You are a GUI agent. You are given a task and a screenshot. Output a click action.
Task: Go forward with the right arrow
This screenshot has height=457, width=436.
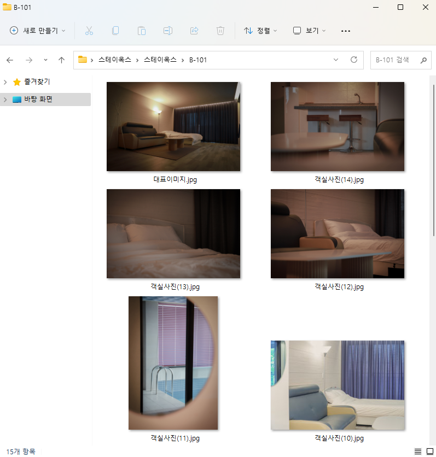coord(29,60)
